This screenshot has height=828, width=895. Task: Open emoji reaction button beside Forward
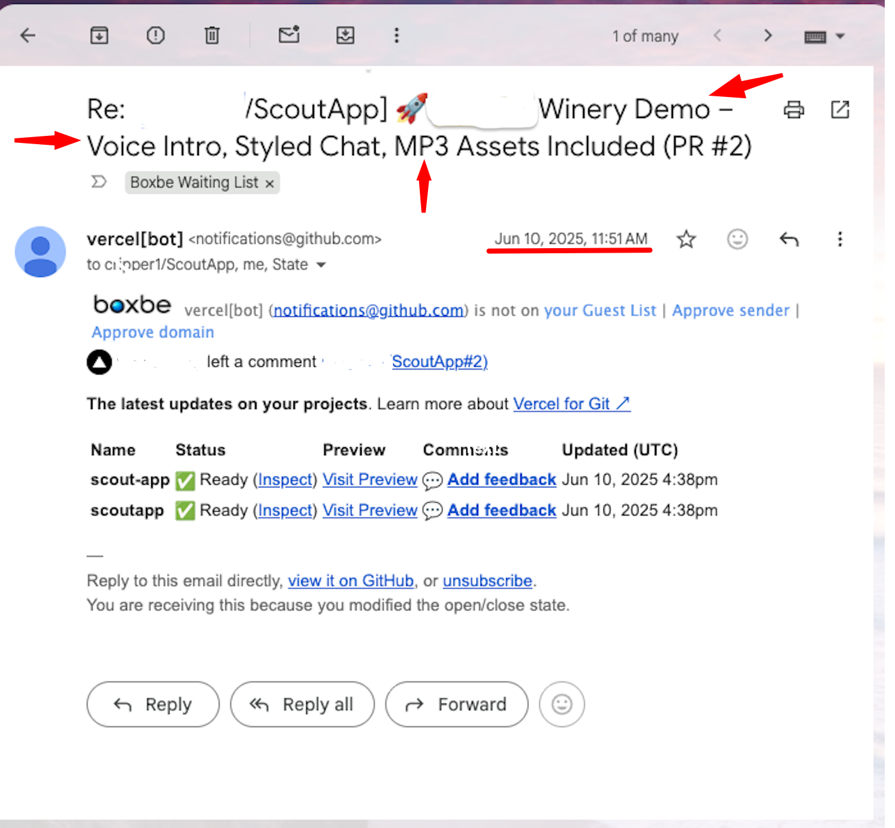click(x=562, y=704)
